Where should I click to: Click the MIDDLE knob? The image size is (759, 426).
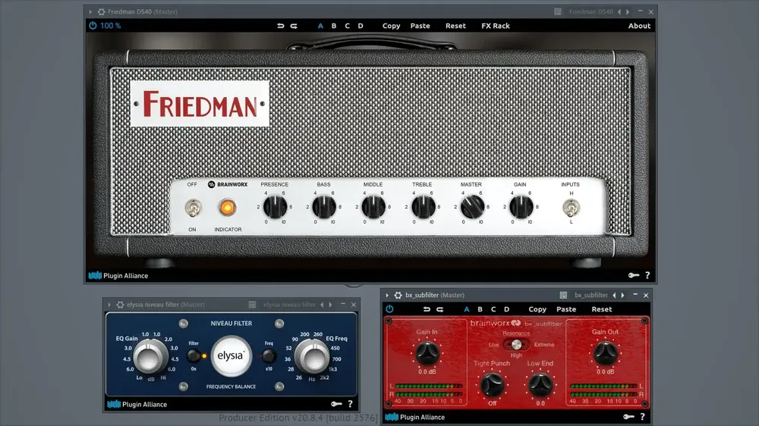(x=373, y=208)
